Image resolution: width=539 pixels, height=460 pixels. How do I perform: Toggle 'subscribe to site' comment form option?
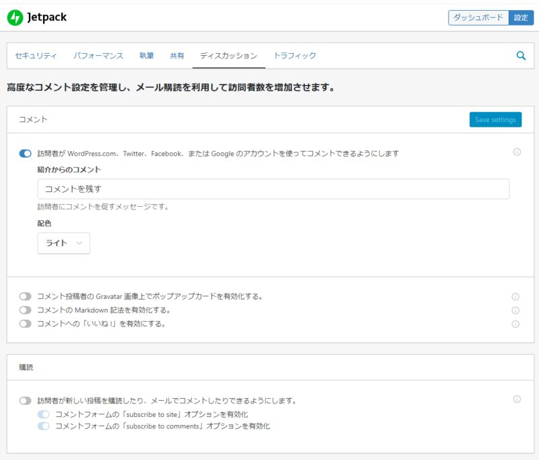click(44, 414)
